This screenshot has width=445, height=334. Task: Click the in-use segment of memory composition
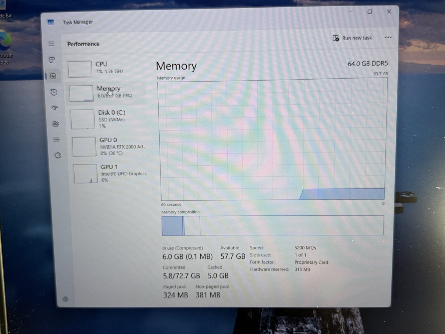click(172, 226)
